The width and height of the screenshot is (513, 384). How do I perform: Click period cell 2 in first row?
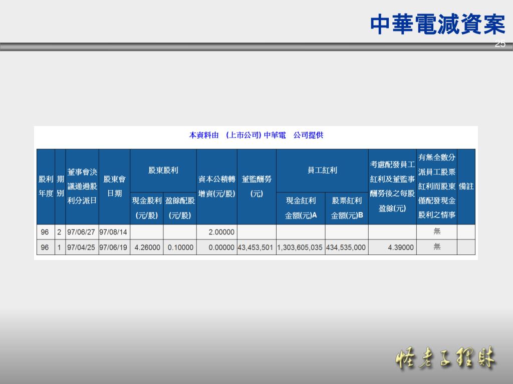[x=59, y=232]
